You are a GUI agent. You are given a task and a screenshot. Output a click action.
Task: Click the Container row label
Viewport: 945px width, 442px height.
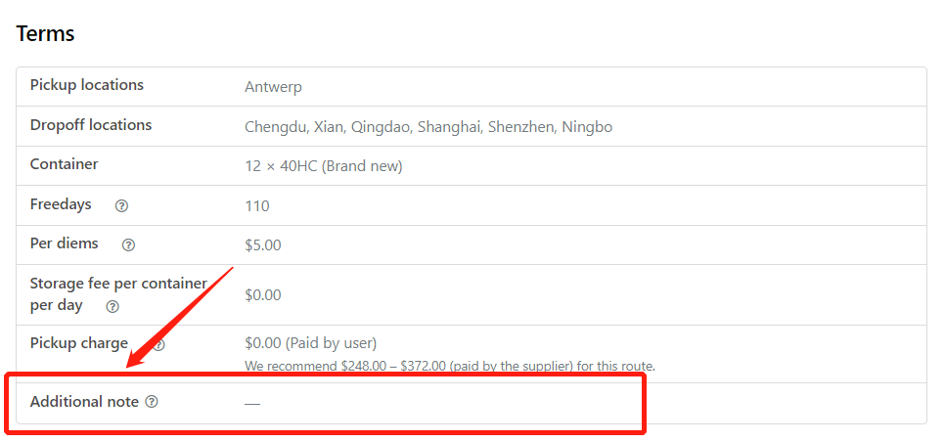click(x=64, y=164)
